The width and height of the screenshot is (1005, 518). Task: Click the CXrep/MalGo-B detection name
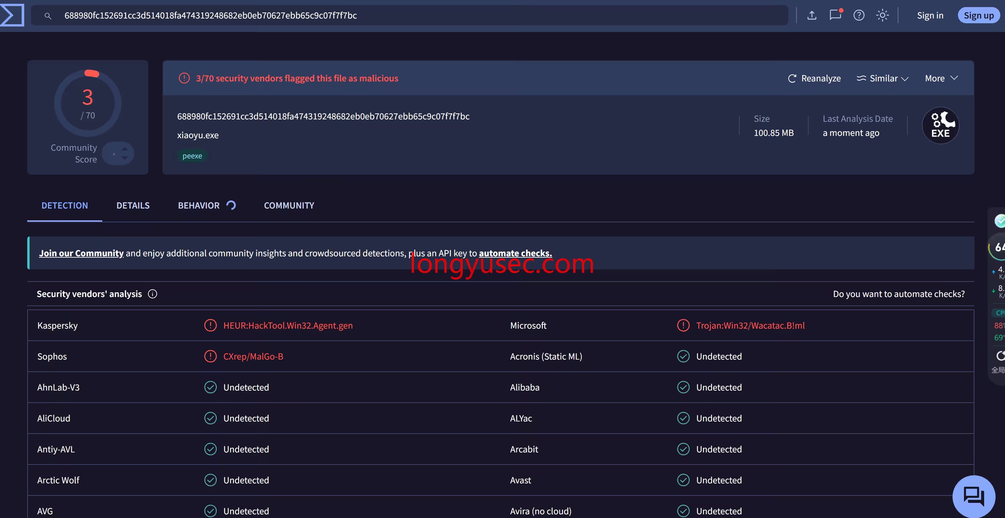[253, 356]
